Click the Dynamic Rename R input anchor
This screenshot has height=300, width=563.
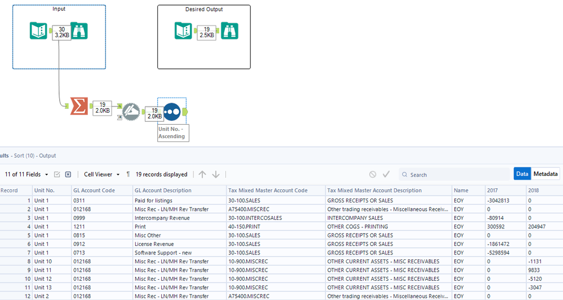point(119,117)
